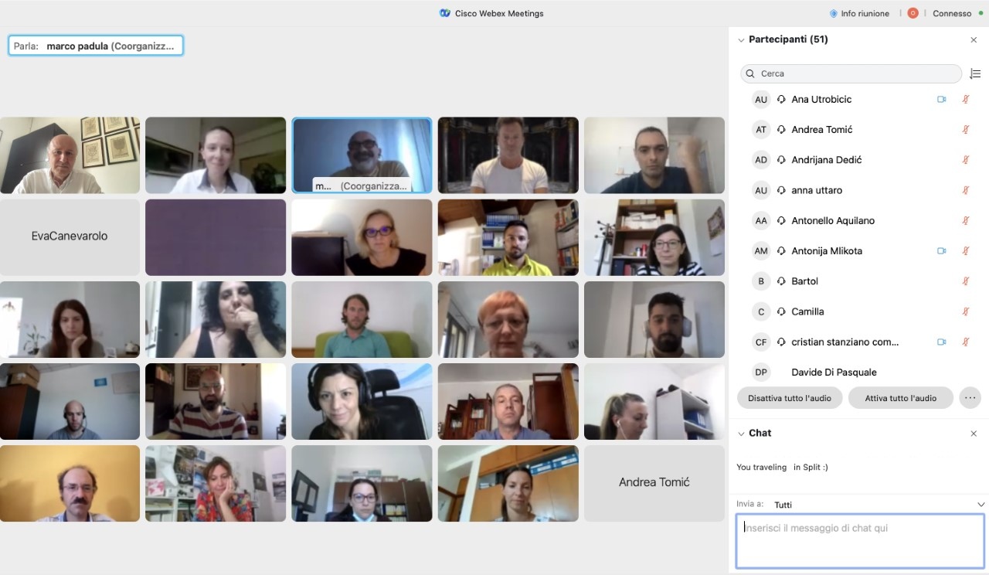Unmute Andrea Tomić's microphone
This screenshot has height=575, width=989.
[965, 130]
